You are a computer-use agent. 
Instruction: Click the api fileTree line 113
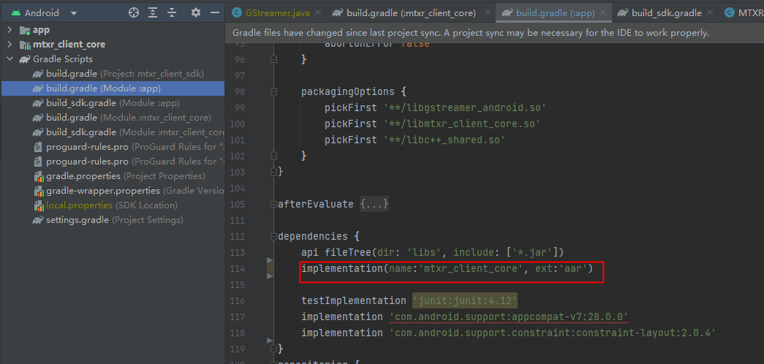(x=432, y=252)
